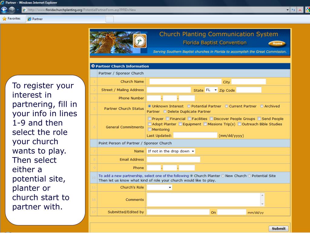Click the Zip Code input field
Viewport: 310px width, 233px height.
249,90
